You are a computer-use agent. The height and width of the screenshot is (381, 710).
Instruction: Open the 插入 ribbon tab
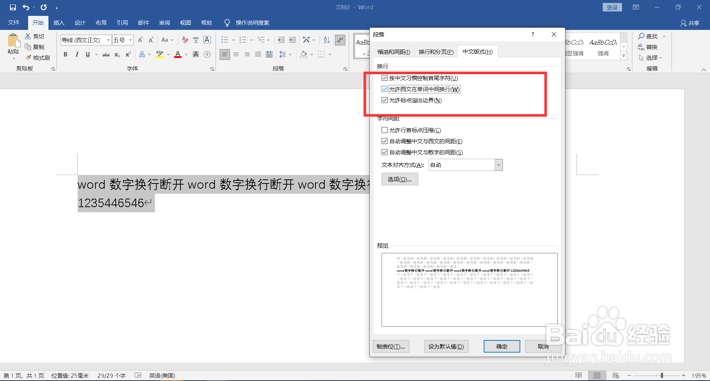pos(59,23)
